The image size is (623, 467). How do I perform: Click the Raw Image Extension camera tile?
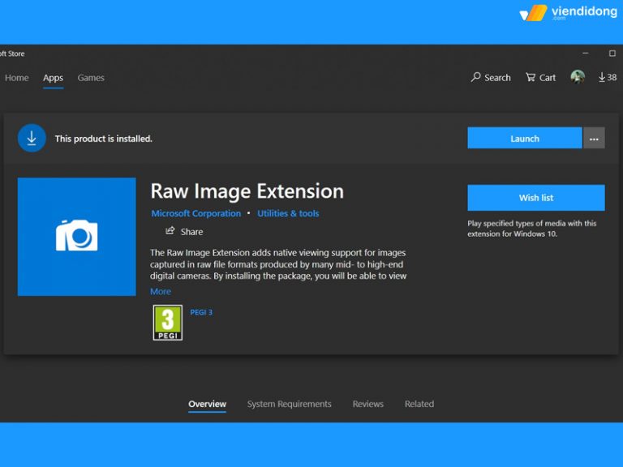click(x=76, y=237)
